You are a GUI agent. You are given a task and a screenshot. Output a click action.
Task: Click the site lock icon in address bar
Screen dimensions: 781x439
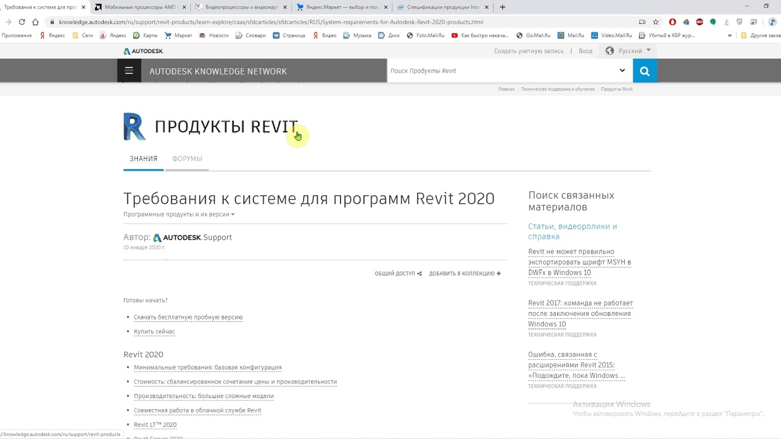tap(52, 22)
